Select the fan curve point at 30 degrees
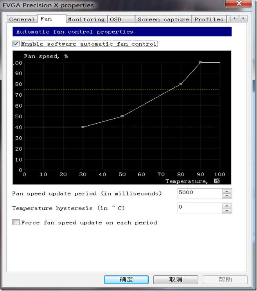The width and height of the screenshot is (257, 291). (83, 127)
